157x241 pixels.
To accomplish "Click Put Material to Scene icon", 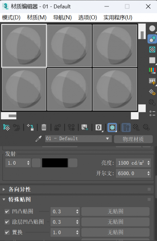I will [16, 127].
